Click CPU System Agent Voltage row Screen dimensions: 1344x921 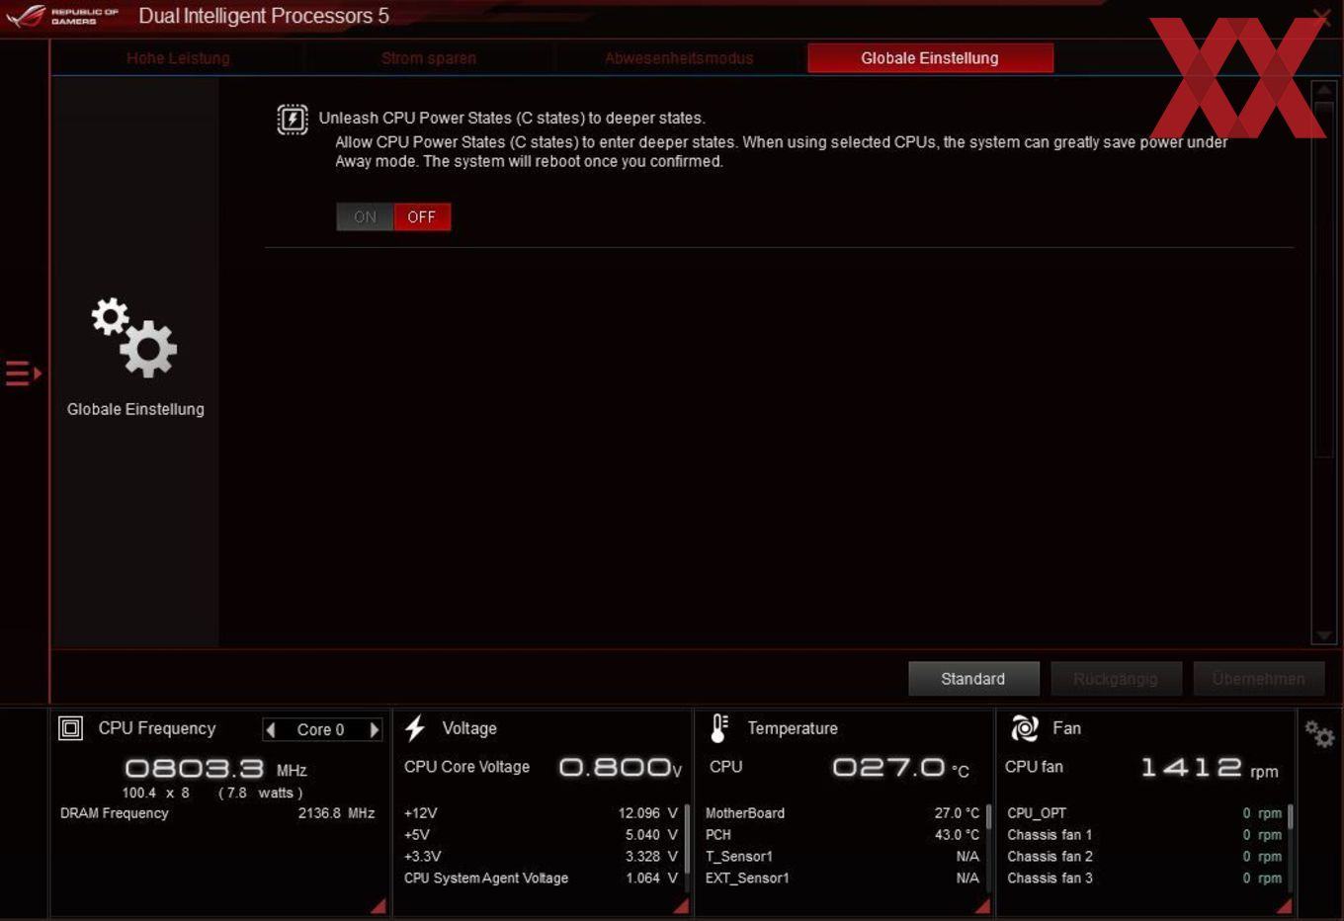click(x=541, y=879)
